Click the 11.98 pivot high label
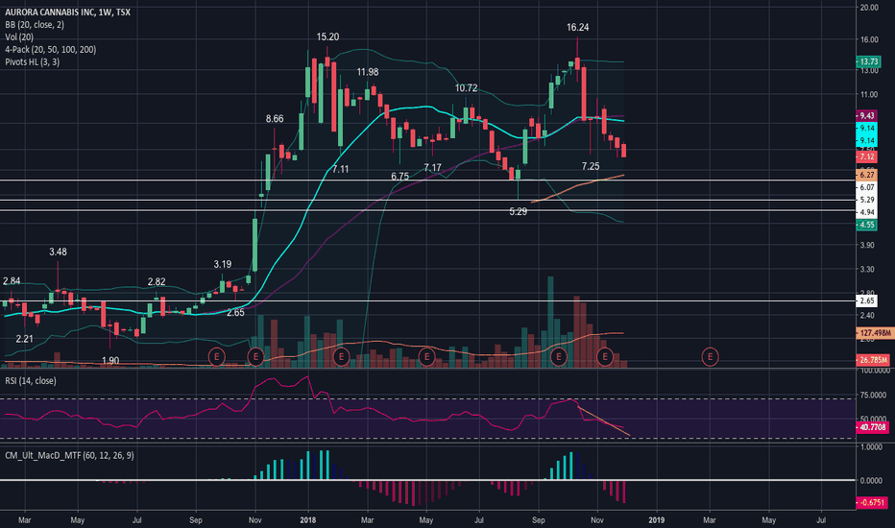The width and height of the screenshot is (895, 528). coord(368,72)
